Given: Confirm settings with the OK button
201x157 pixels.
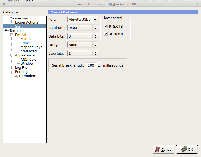Looking at the screenshot, I should tap(187, 149).
